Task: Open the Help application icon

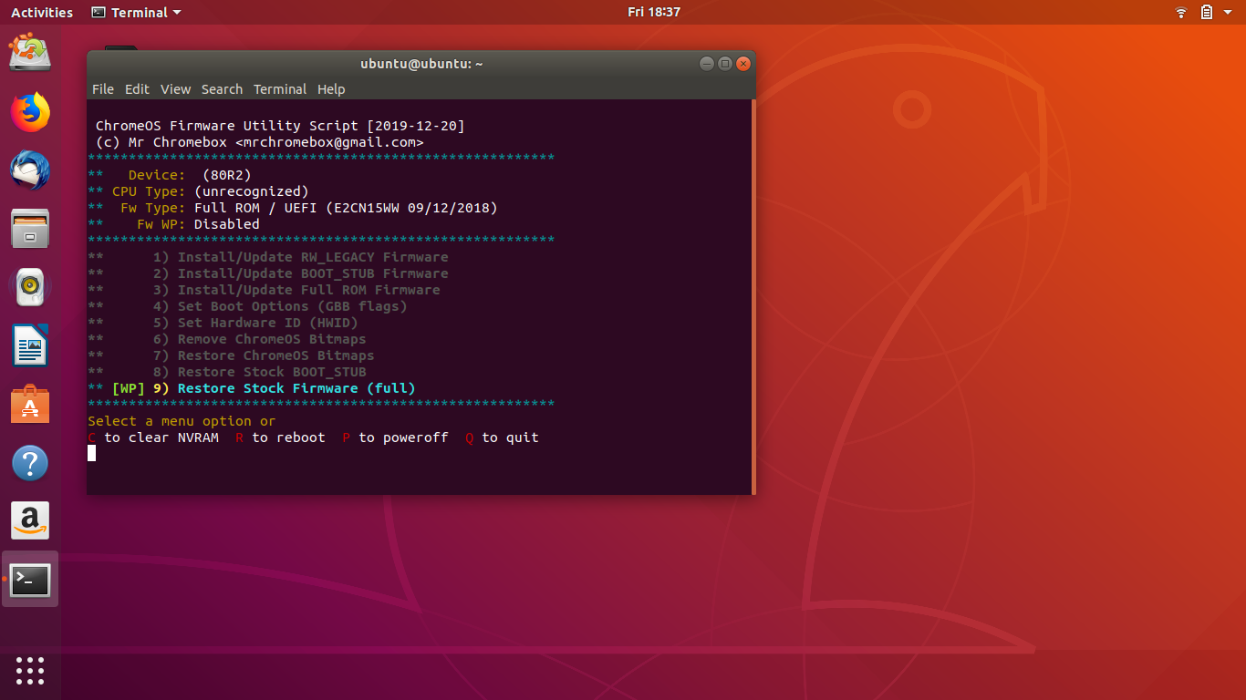Action: click(x=30, y=463)
